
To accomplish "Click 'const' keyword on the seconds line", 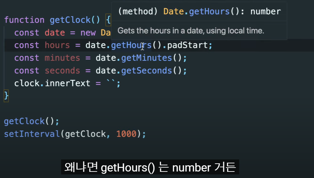I will (x=27, y=71).
